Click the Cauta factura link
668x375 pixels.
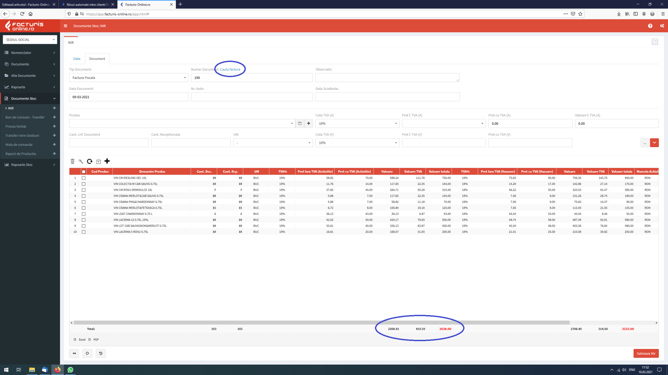pos(230,69)
